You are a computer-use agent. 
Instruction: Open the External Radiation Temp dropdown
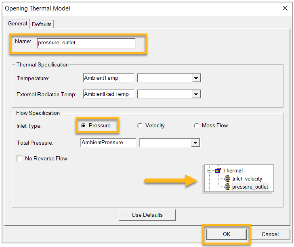click(196, 94)
